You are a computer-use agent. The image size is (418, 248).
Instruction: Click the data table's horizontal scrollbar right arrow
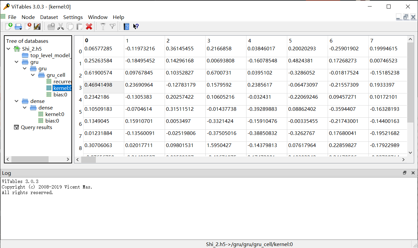click(x=403, y=160)
